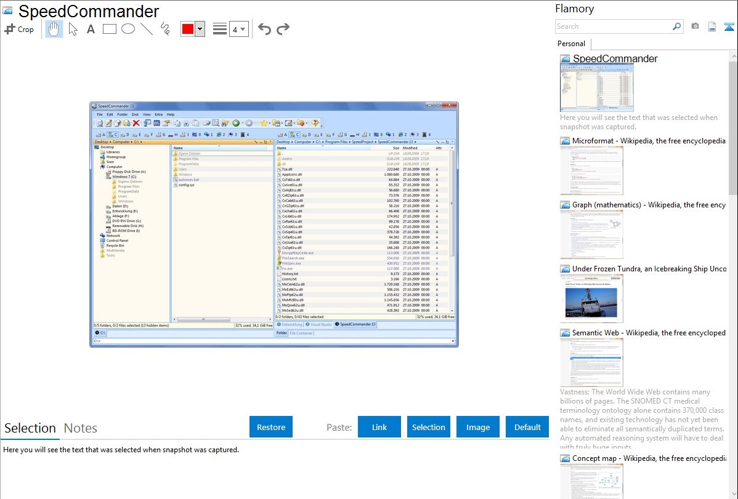The height and width of the screenshot is (499, 738).
Task: Click the camera capture snapshot icon
Action: click(695, 26)
